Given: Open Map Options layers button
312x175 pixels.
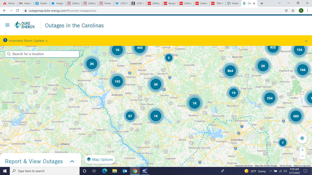Looking at the screenshot, I should (100, 159).
